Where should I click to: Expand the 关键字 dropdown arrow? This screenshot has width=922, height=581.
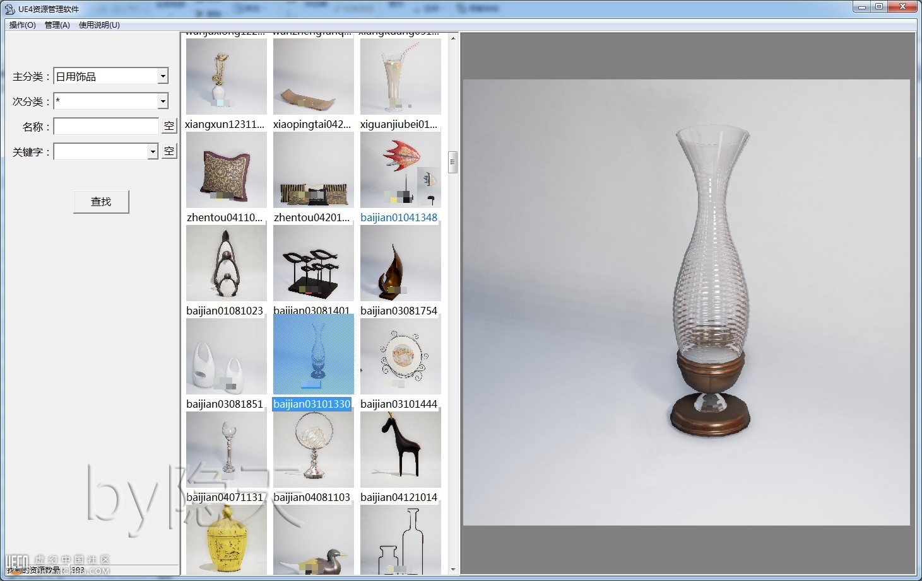coord(153,152)
